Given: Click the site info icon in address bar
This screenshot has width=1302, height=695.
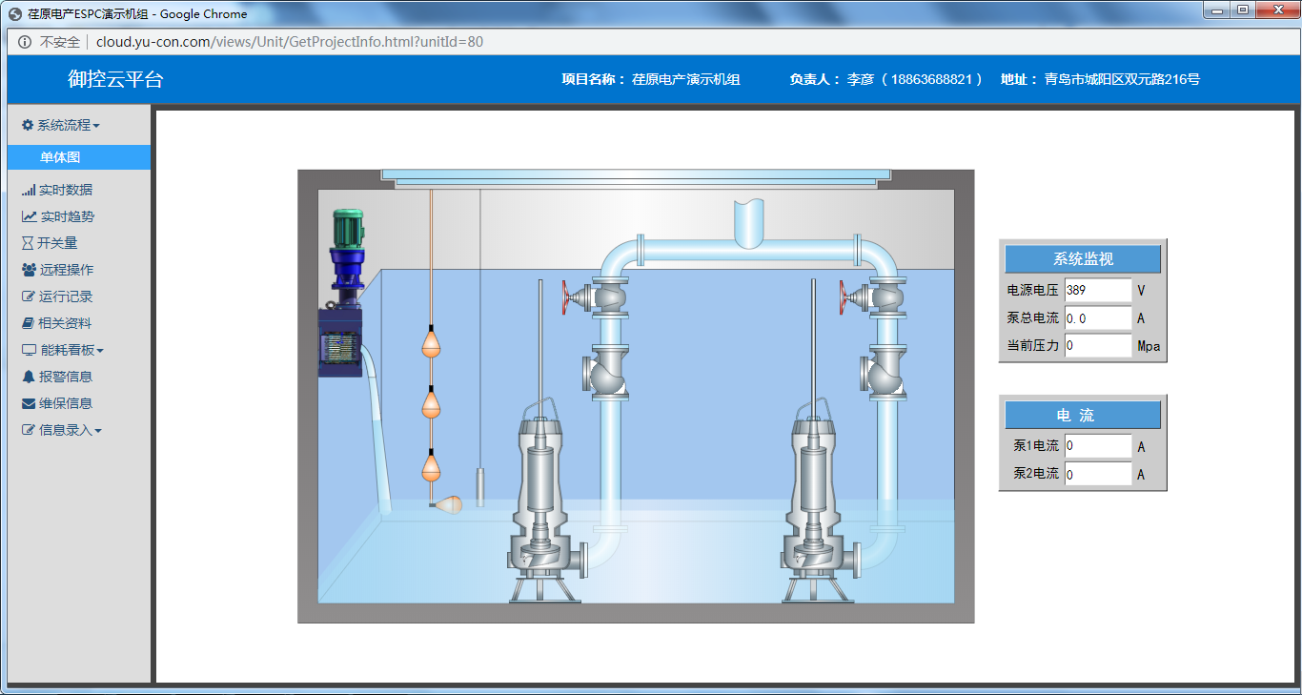Looking at the screenshot, I should (25, 42).
